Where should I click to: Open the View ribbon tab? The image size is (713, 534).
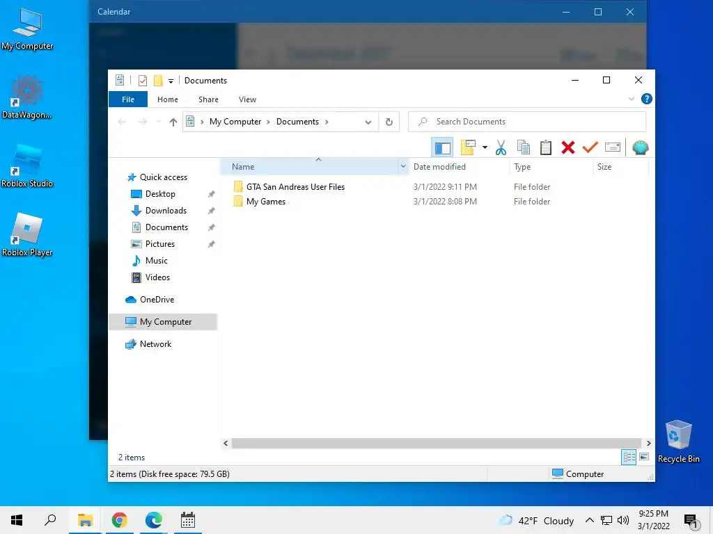[x=247, y=99]
